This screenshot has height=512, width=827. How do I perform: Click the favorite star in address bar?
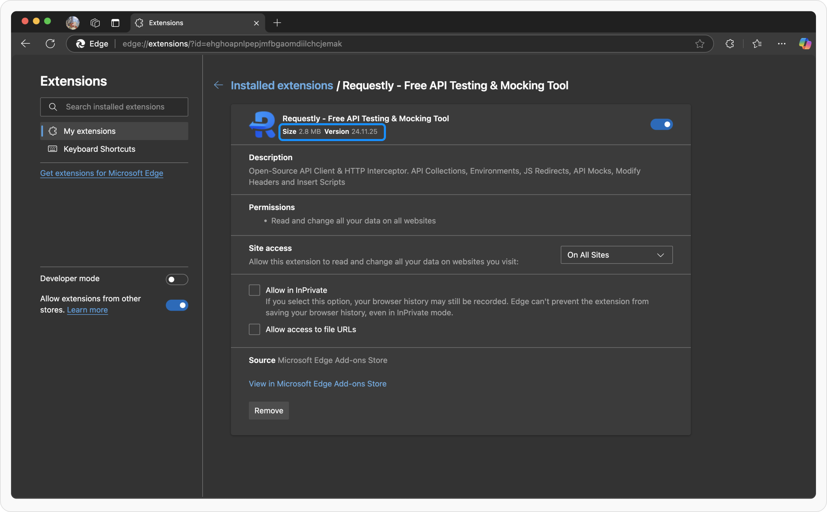(x=700, y=44)
